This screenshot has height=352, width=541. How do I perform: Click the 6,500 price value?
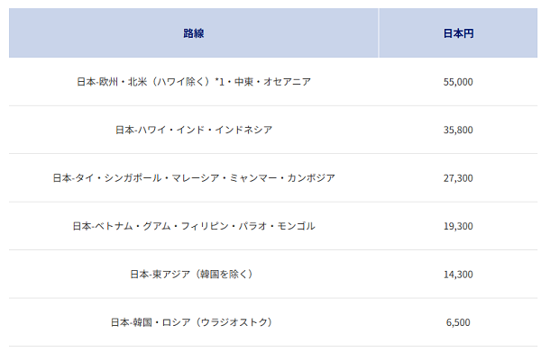(x=458, y=322)
